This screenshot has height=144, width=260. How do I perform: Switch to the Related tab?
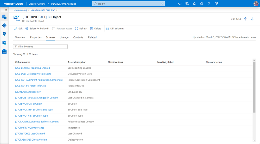pyautogui.click(x=92, y=37)
